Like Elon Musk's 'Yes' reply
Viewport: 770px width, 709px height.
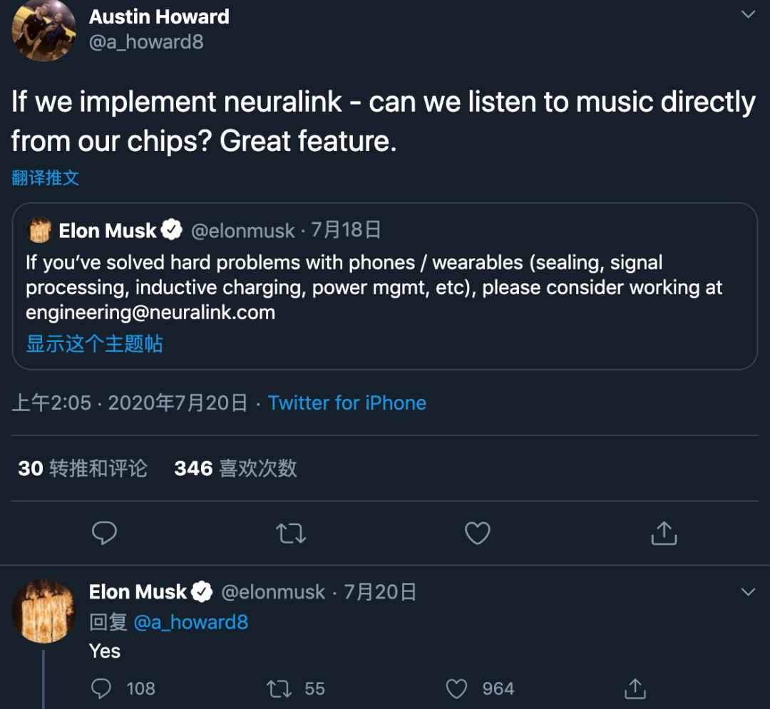[x=456, y=688]
